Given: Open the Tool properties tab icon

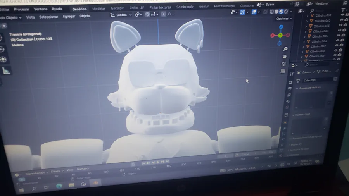Looking at the screenshot, I should click(x=292, y=74).
